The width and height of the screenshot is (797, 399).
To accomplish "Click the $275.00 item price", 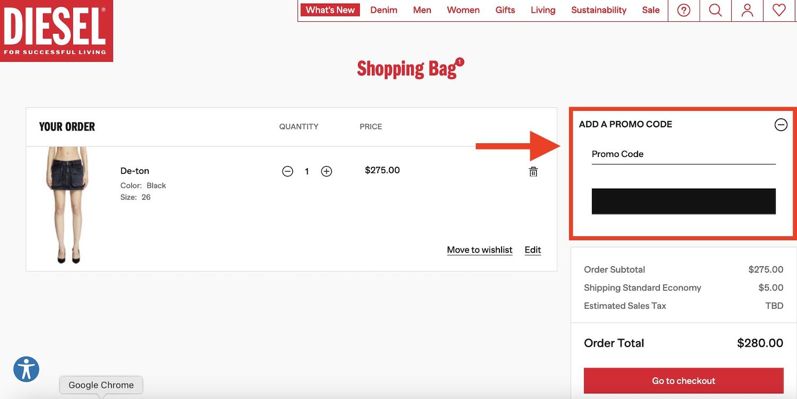I will [x=383, y=170].
